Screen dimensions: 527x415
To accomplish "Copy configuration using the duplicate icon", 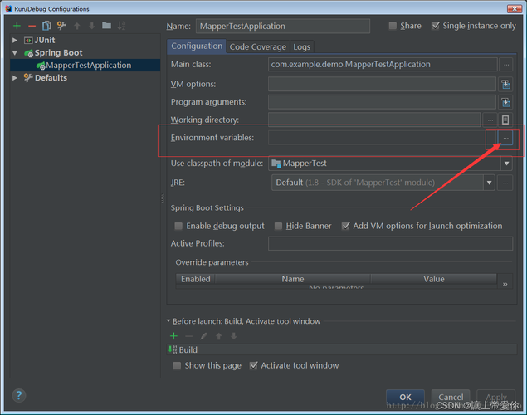I will click(x=46, y=26).
